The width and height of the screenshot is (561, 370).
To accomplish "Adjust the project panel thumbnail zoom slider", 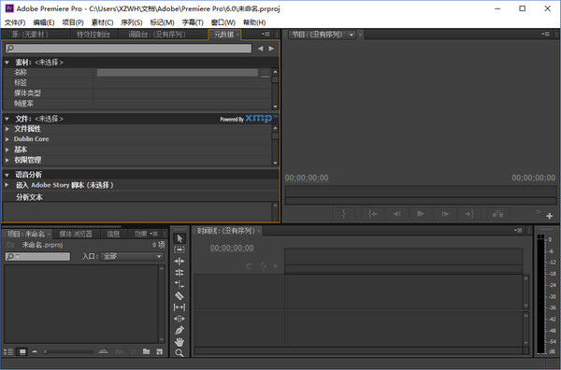I will [68, 351].
